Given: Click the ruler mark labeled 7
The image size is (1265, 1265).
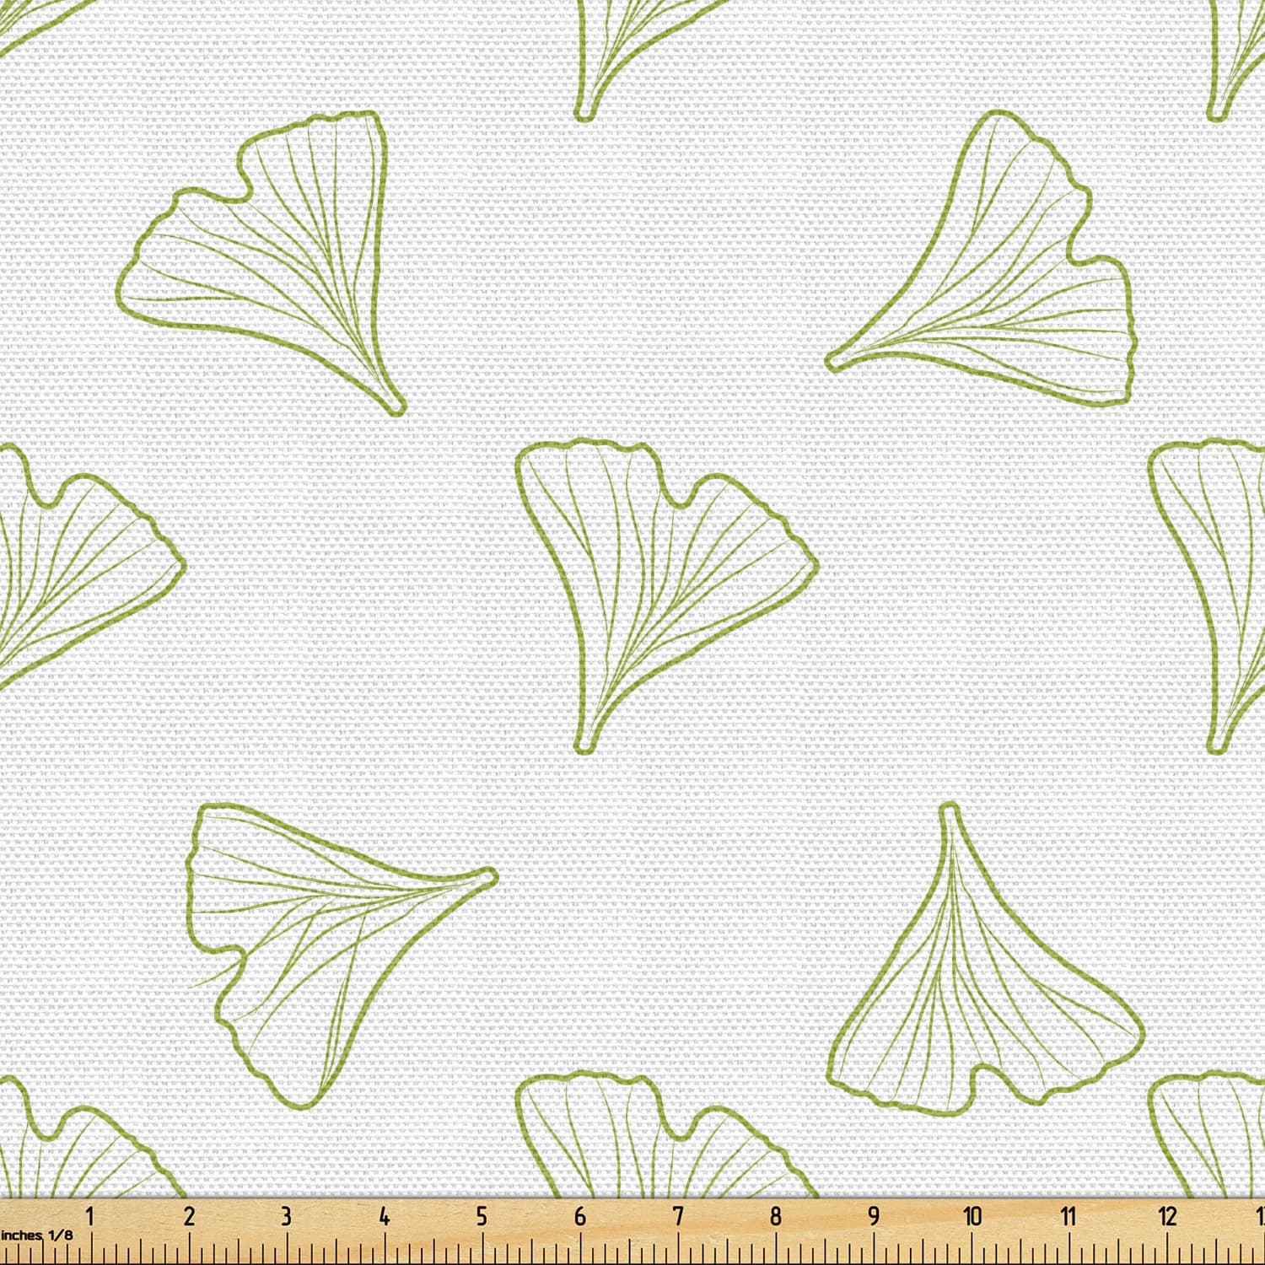Looking at the screenshot, I should [678, 1216].
